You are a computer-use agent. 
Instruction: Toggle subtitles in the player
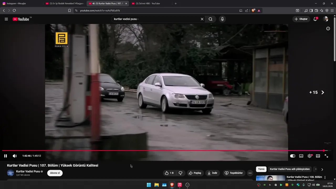(x=301, y=156)
